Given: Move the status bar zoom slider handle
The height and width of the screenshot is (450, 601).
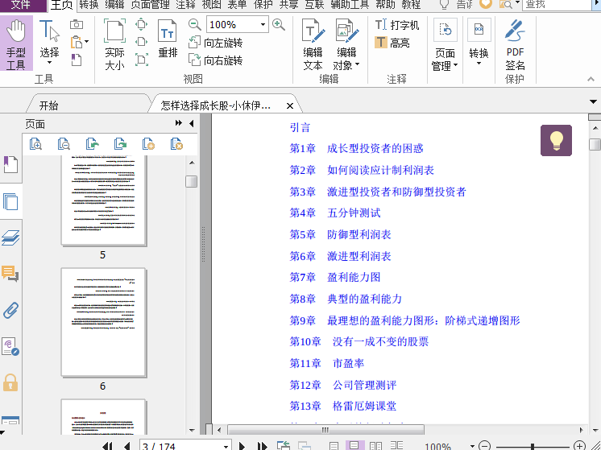Looking at the screenshot, I should tap(533, 446).
